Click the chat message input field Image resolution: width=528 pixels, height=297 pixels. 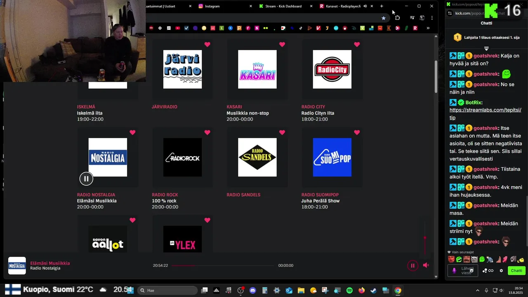tap(463, 271)
